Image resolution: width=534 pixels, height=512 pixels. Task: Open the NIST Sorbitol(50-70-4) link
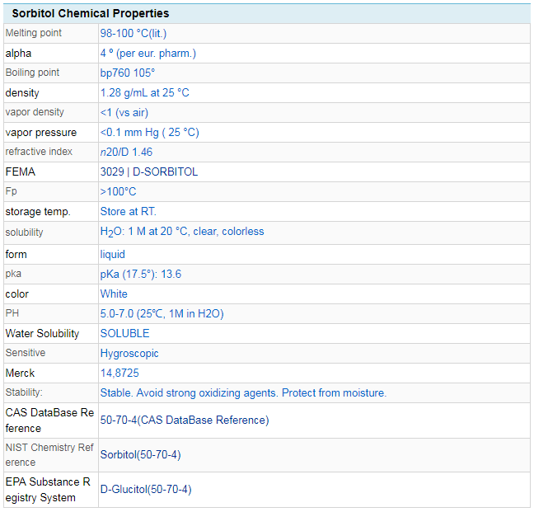tap(140, 454)
